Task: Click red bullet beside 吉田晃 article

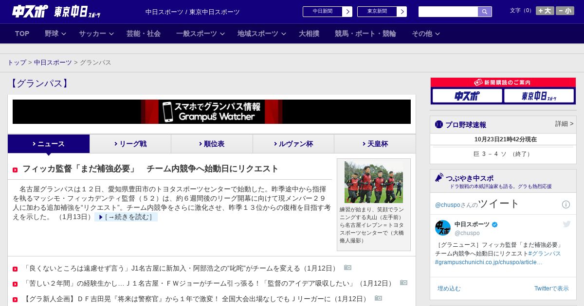Action: (15, 300)
